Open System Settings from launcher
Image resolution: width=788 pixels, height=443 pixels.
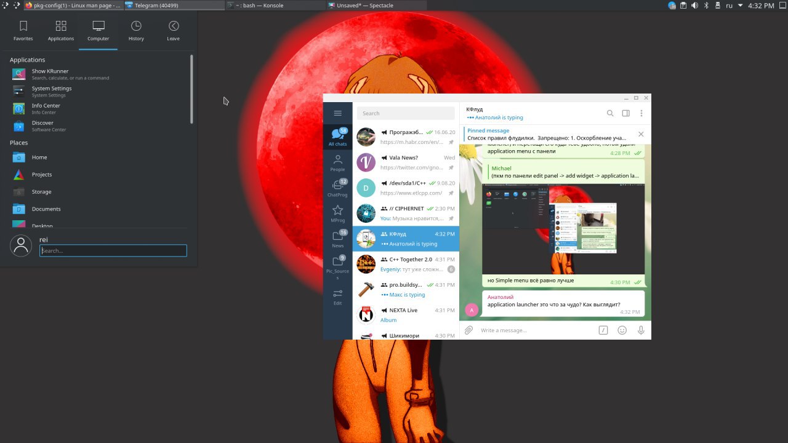click(98, 91)
